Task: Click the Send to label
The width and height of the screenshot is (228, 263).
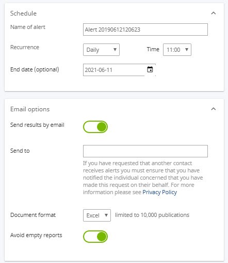Action: pyautogui.click(x=20, y=151)
